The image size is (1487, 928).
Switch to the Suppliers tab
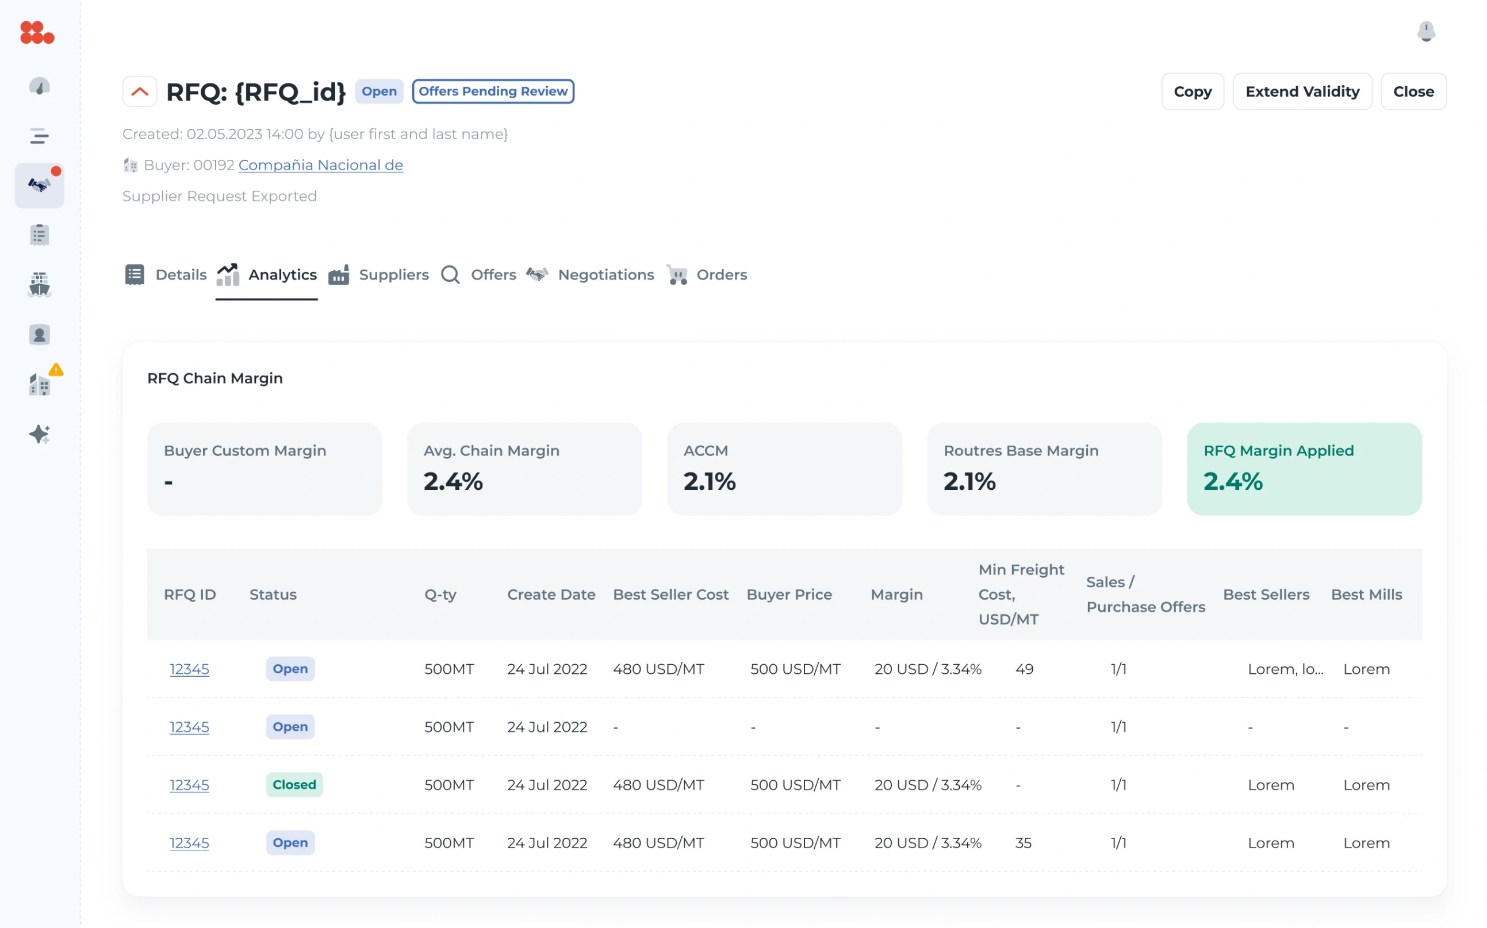pos(378,274)
